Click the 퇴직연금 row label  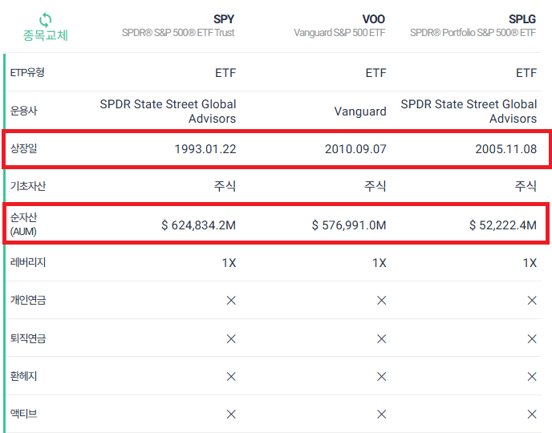tap(28, 338)
